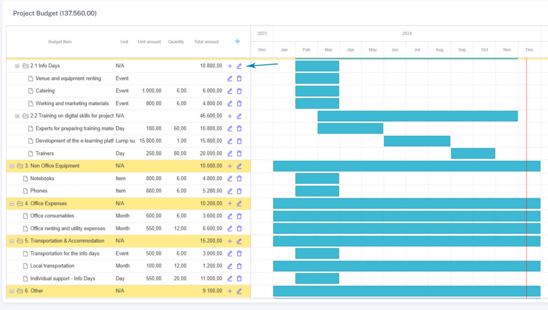Add item under 5. Transportation & Accommodation
548x310 pixels.
pyautogui.click(x=230, y=241)
